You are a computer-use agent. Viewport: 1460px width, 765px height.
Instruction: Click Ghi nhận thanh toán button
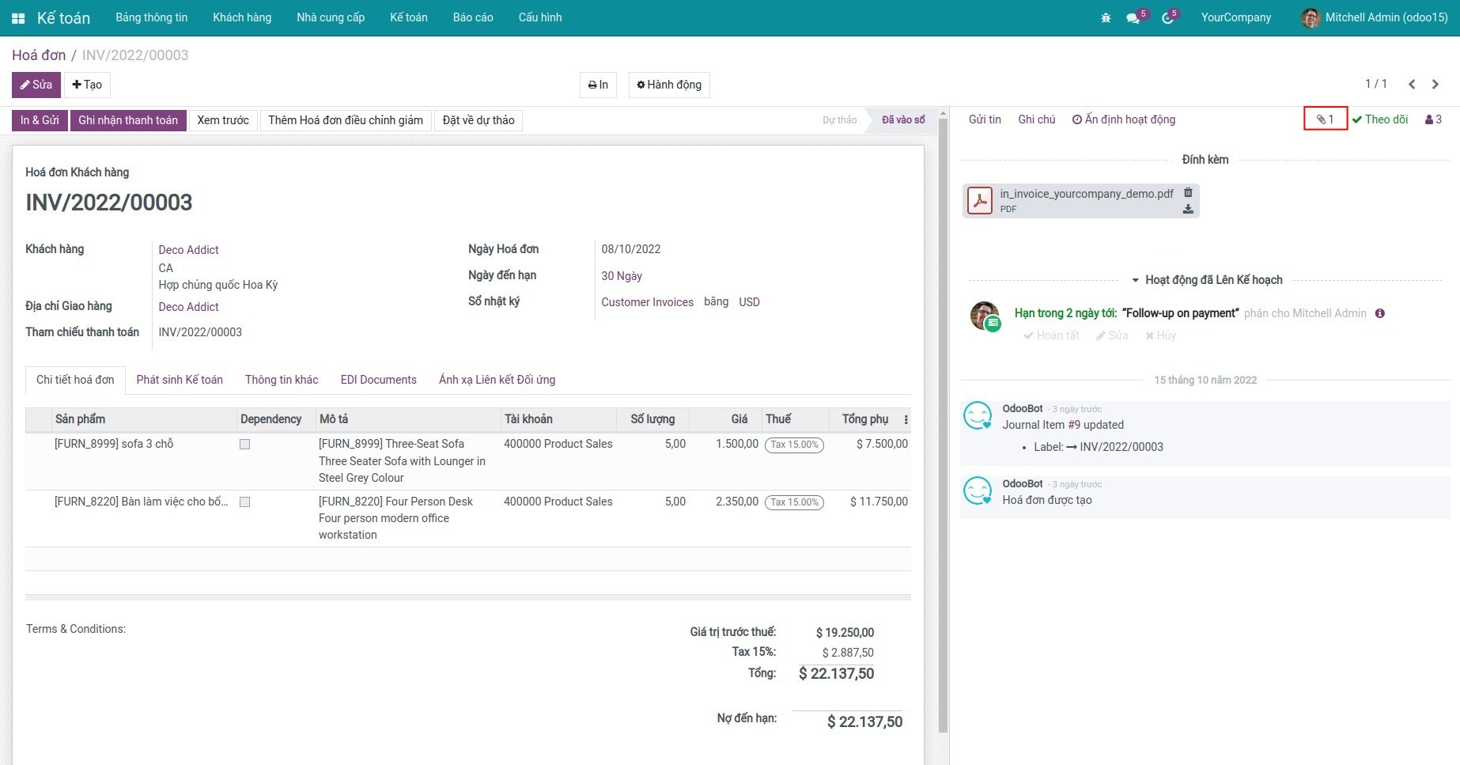tap(128, 120)
